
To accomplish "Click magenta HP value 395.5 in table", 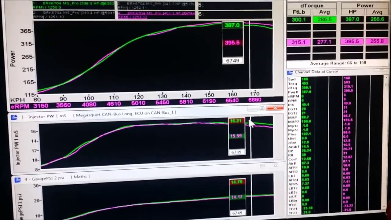I will (x=352, y=42).
